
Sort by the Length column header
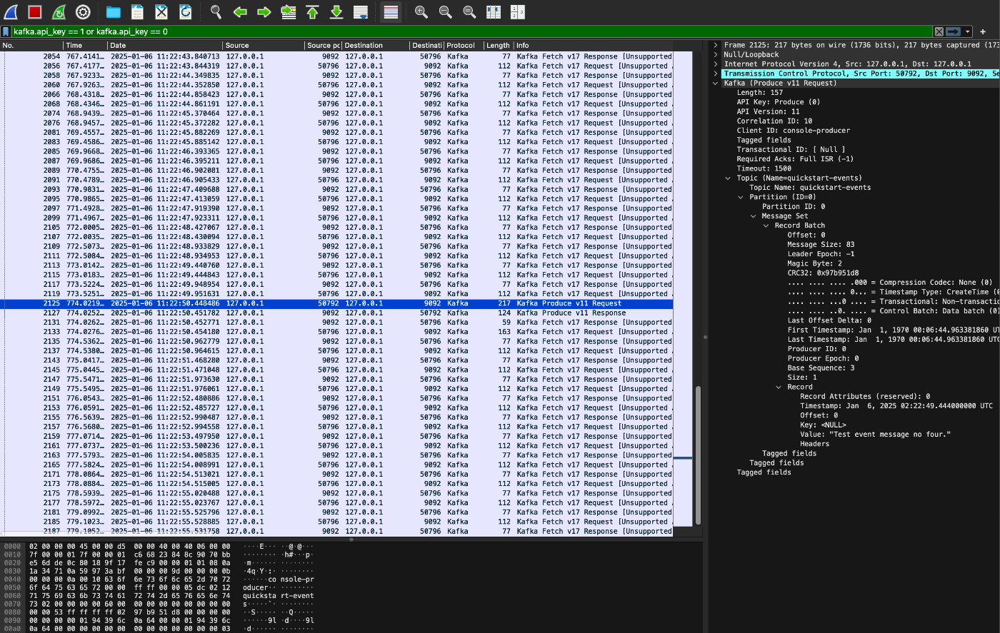click(x=499, y=45)
